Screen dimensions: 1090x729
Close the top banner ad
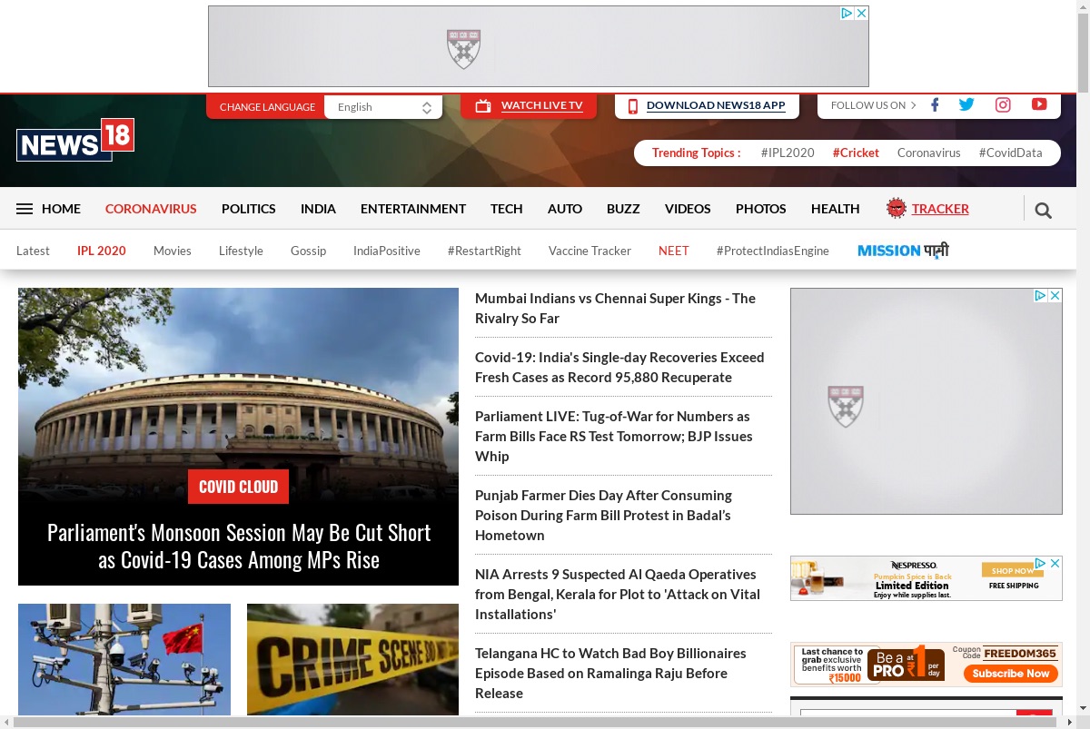(x=862, y=13)
